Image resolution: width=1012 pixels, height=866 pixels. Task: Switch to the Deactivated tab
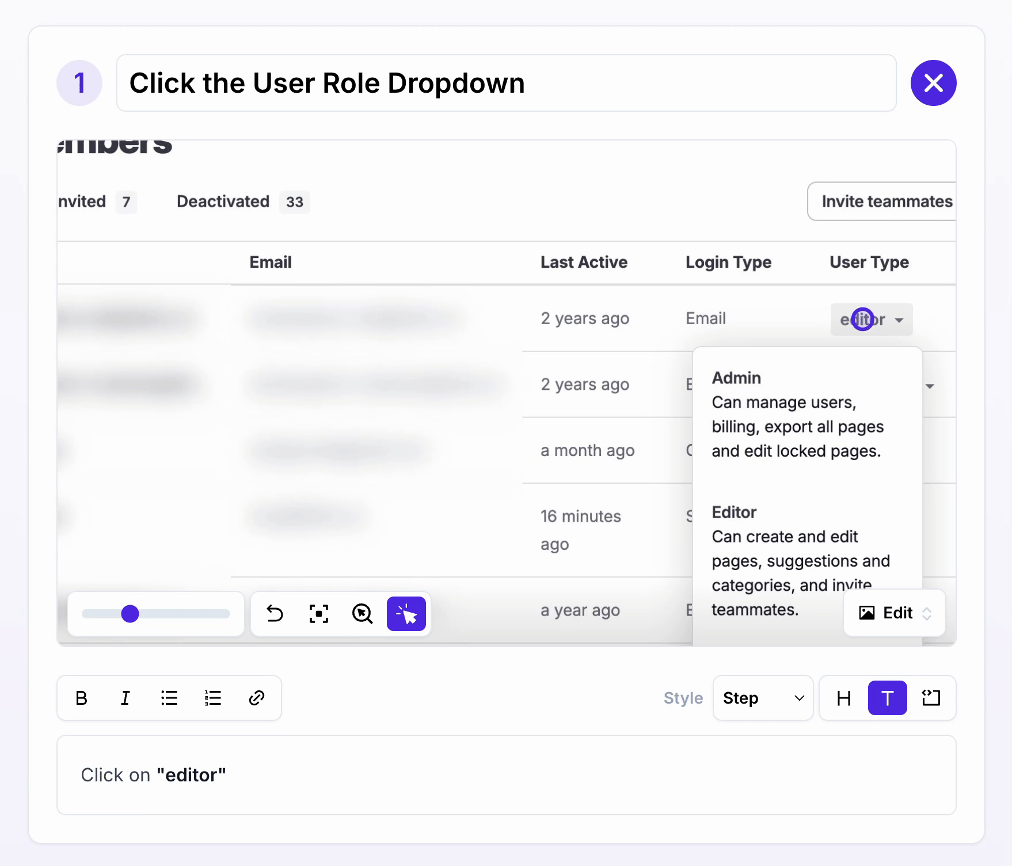click(223, 202)
